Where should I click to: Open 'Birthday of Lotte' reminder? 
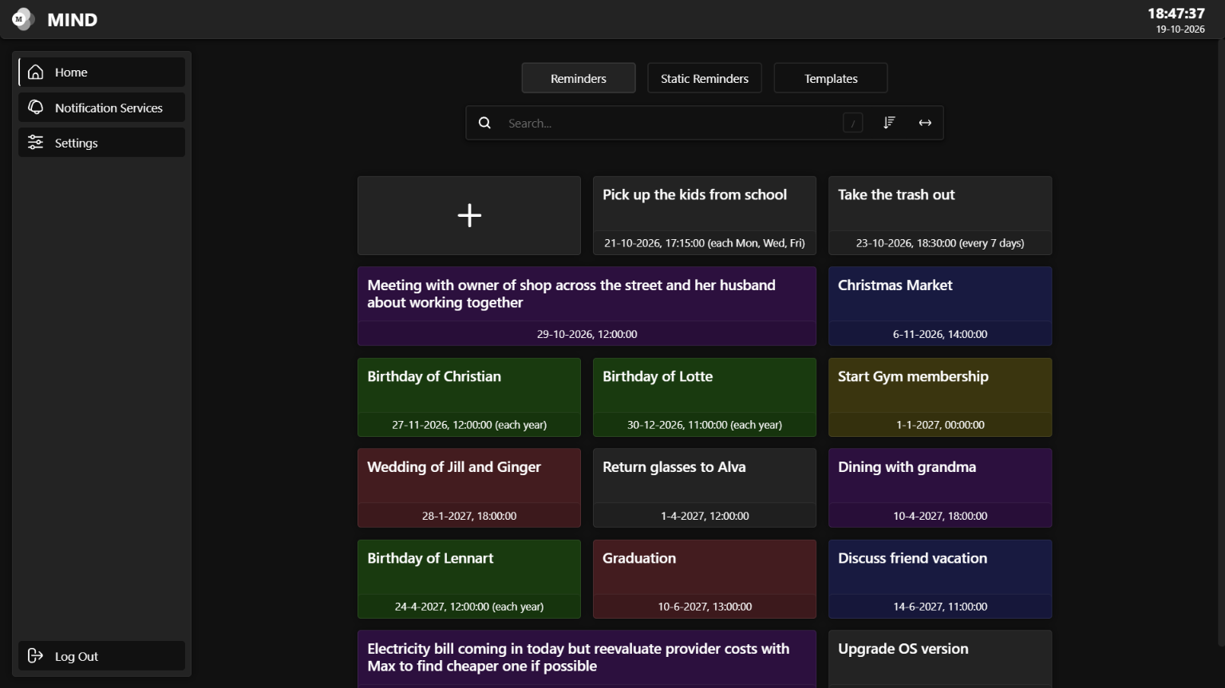pos(705,397)
